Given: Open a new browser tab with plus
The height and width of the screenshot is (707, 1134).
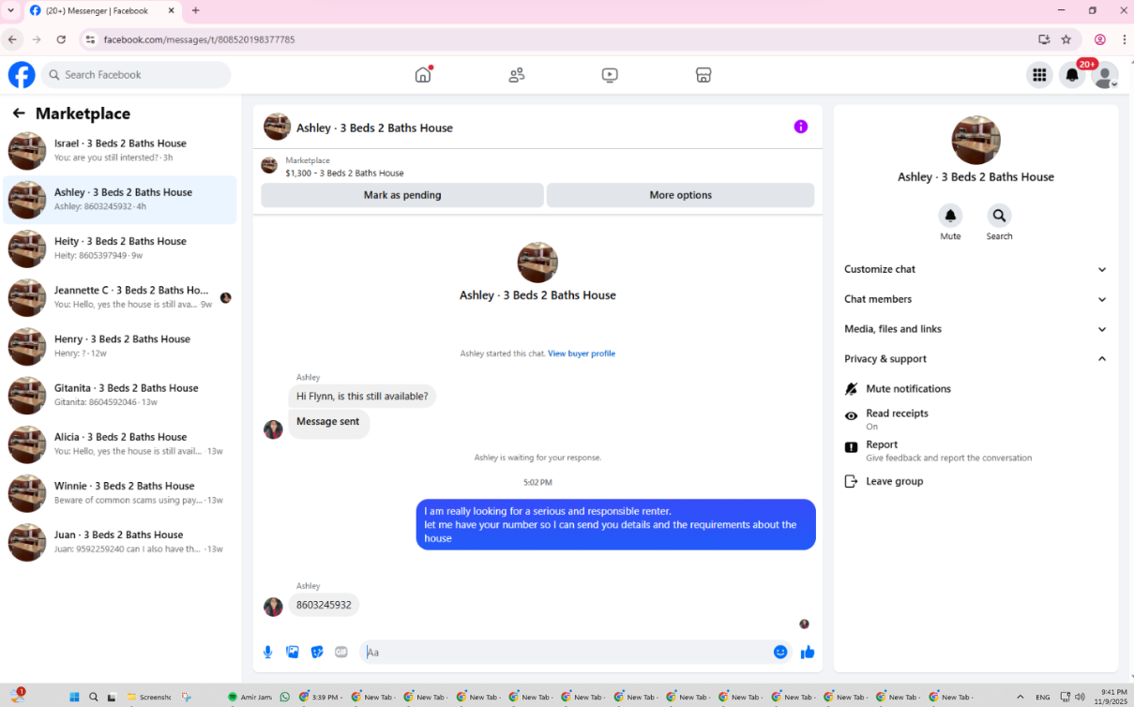Looking at the screenshot, I should point(196,10).
